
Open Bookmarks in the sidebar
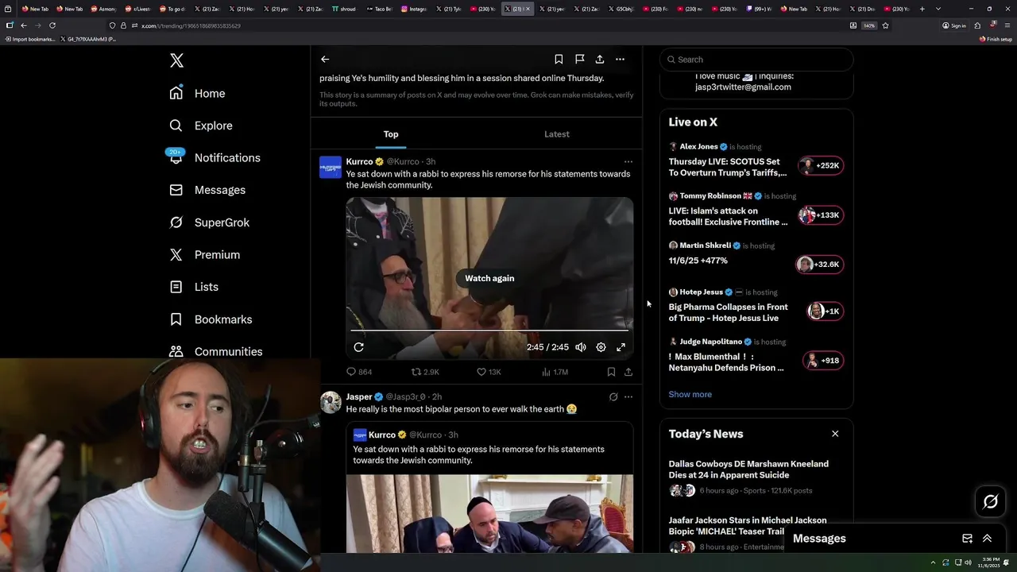pyautogui.click(x=211, y=319)
